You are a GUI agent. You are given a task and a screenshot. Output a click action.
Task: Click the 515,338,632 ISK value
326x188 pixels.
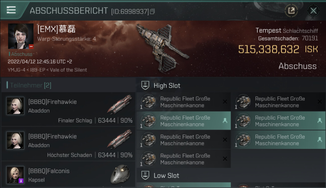pos(269,49)
